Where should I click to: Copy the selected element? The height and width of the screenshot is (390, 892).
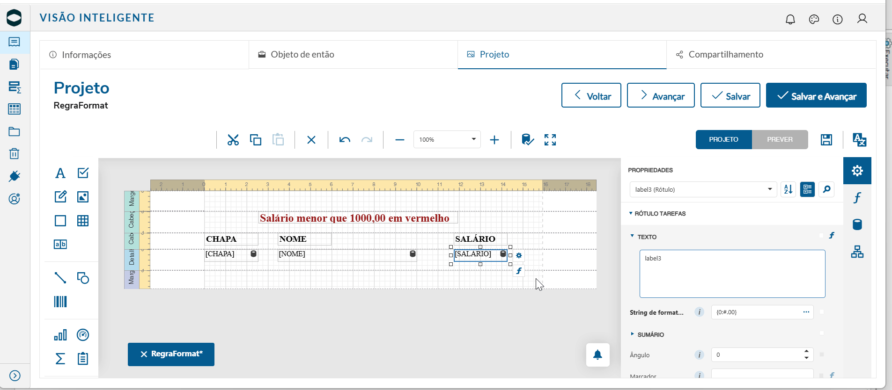point(256,140)
